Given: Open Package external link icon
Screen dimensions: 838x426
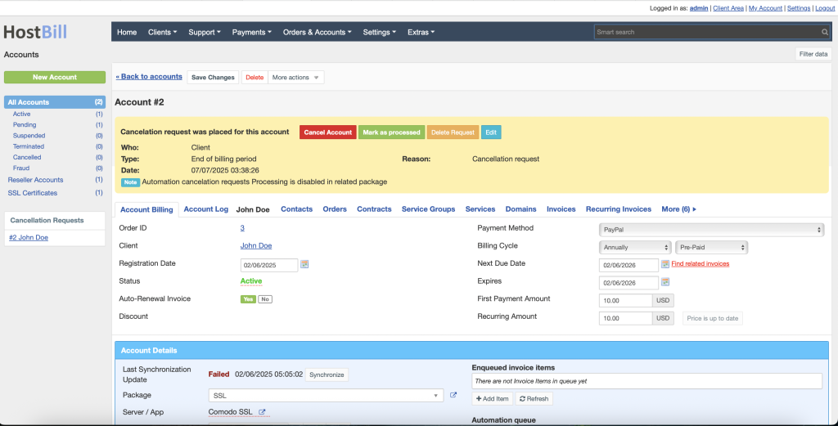Looking at the screenshot, I should (x=453, y=395).
